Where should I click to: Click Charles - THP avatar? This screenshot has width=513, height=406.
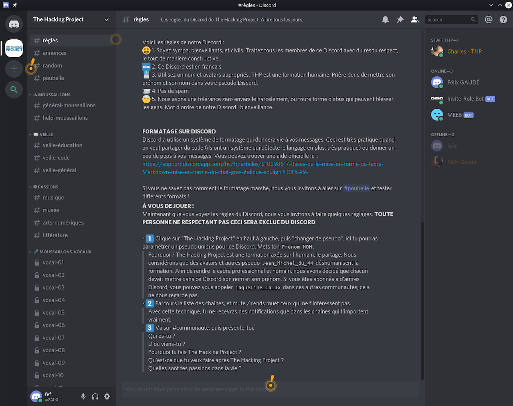437,51
